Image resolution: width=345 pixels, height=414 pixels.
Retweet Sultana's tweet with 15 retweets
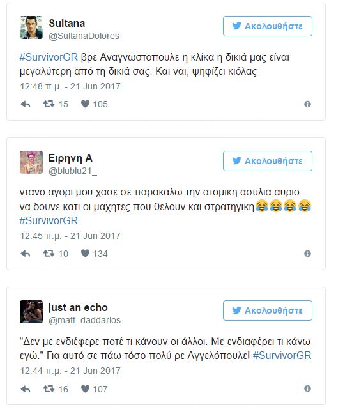(49, 104)
